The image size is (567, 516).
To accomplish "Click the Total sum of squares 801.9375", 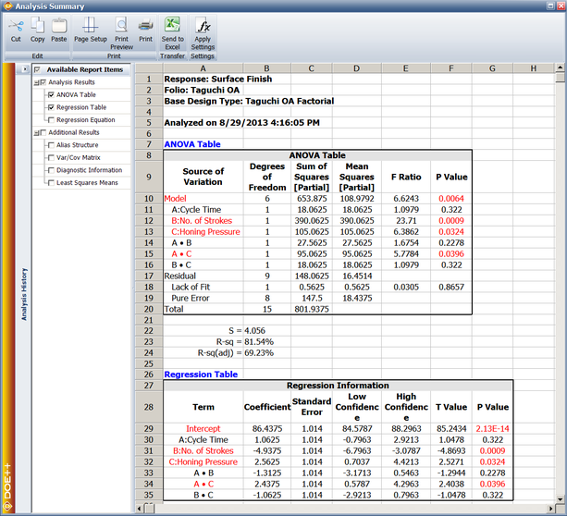I will click(x=312, y=309).
